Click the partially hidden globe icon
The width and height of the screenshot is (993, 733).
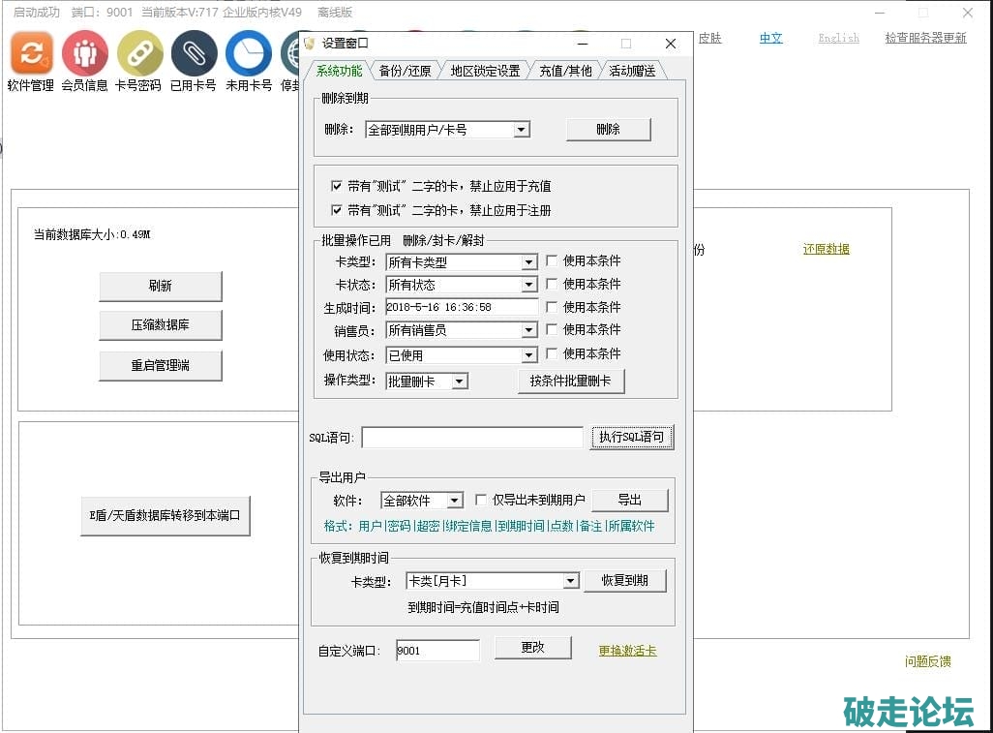pyautogui.click(x=290, y=53)
